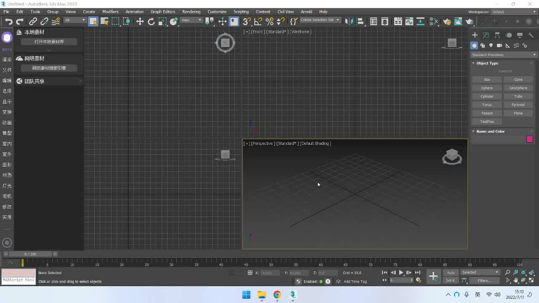Open the Modifiers menu
This screenshot has width=539, height=303.
[x=110, y=12]
